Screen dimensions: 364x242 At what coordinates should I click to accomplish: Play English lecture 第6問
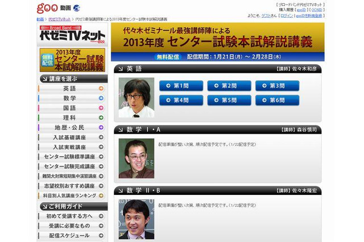277,101
